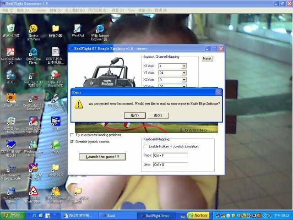Click the Norton taskbar indicator
The width and height of the screenshot is (293, 220).
[x=198, y=215]
